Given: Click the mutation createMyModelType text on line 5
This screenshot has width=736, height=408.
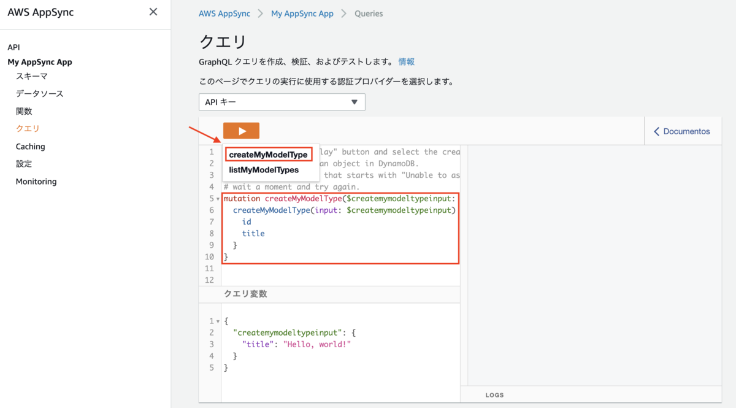Looking at the screenshot, I should [283, 198].
